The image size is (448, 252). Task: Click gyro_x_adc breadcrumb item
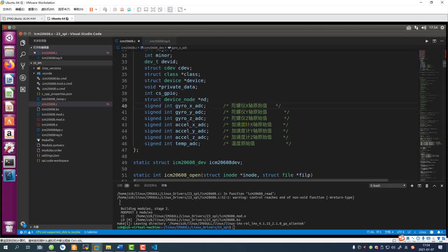tap(177, 48)
